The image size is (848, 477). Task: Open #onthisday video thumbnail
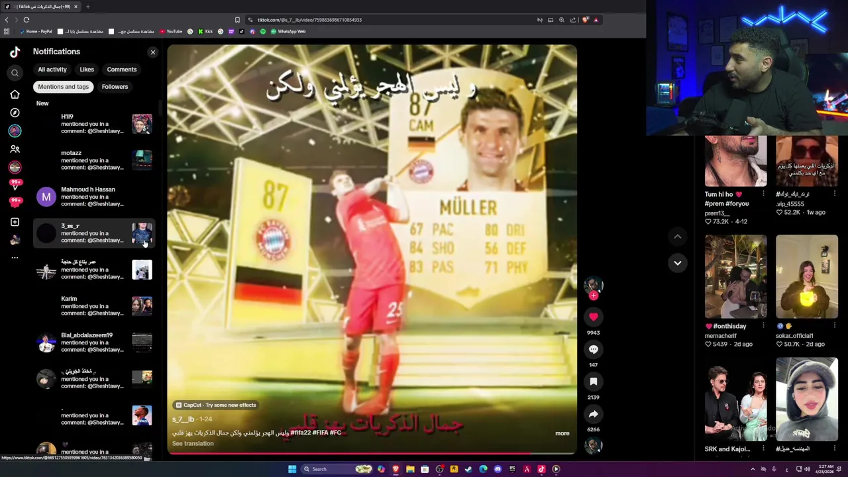tap(735, 276)
